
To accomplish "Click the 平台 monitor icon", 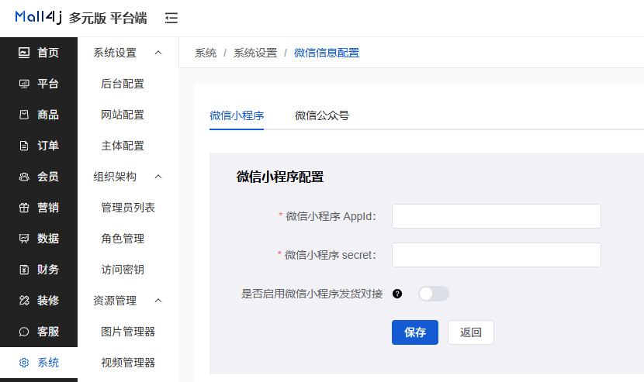I will click(x=24, y=84).
